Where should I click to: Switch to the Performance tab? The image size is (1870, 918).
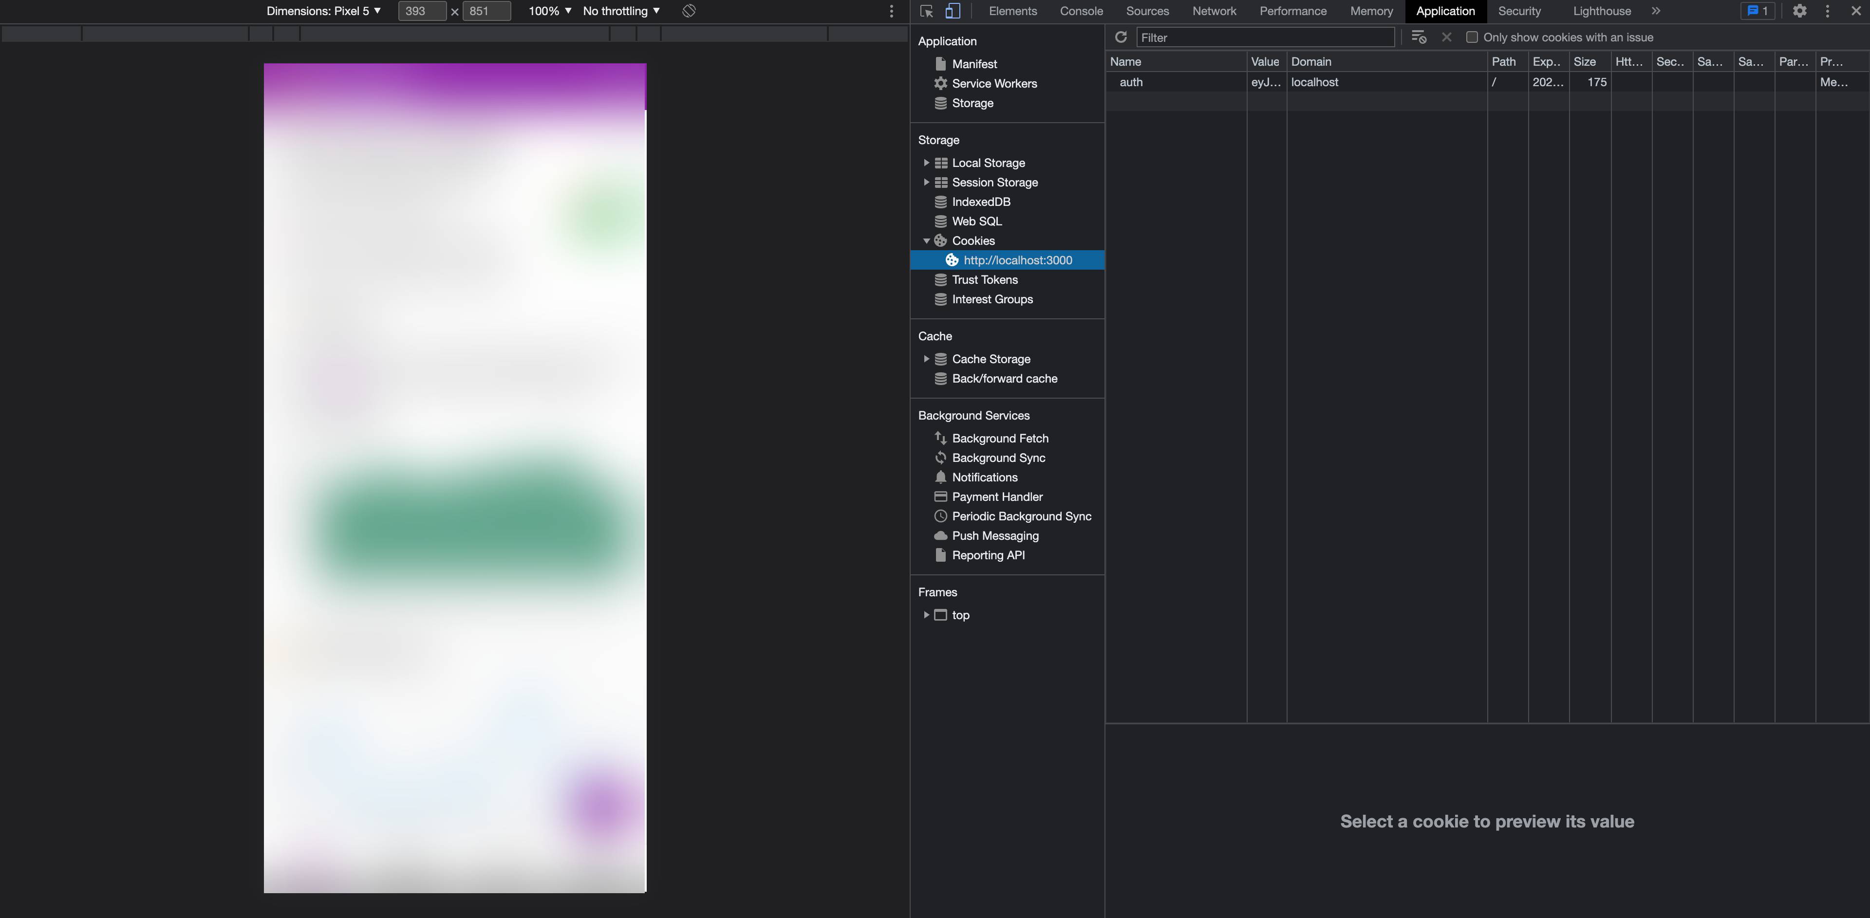1293,11
